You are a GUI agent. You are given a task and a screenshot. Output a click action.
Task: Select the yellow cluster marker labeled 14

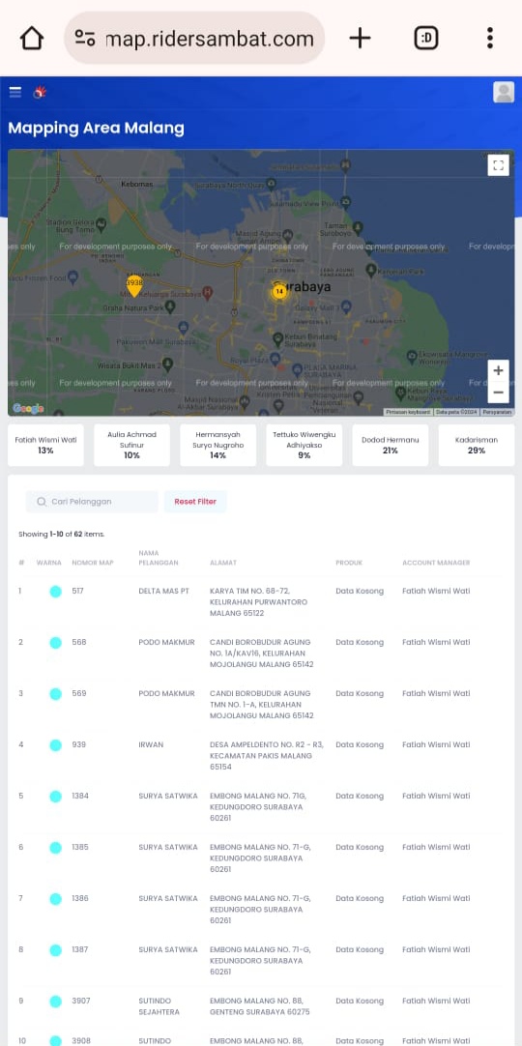point(279,291)
